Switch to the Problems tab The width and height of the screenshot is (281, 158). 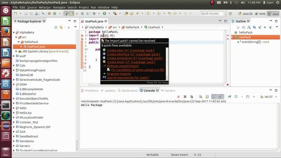[x=90, y=91]
